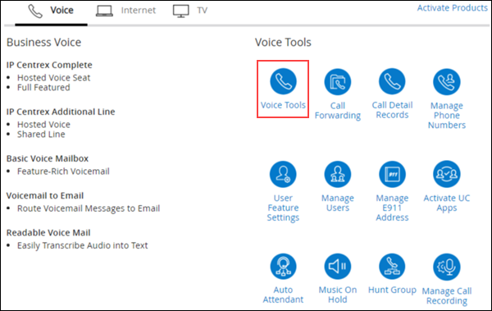The width and height of the screenshot is (492, 311).
Task: Click the laptop icon on Internet tab
Action: [104, 11]
